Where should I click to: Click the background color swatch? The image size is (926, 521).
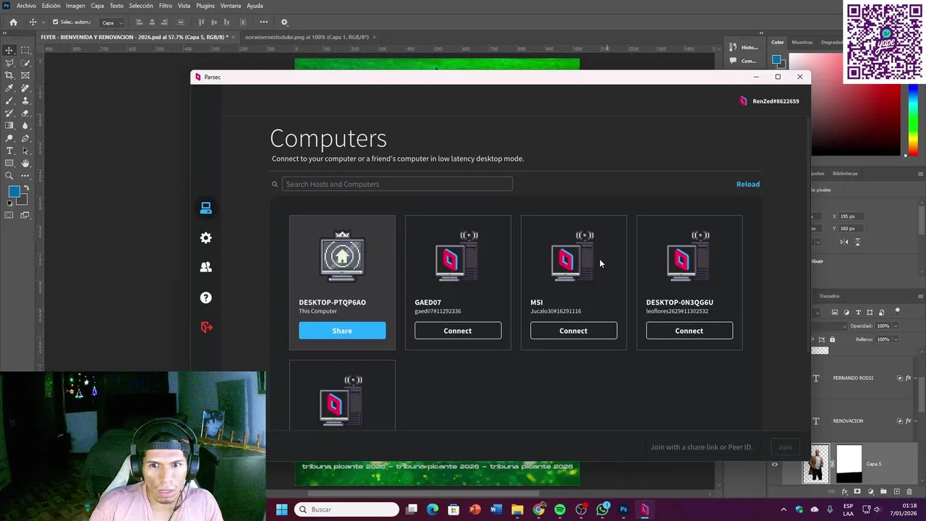pos(24,200)
